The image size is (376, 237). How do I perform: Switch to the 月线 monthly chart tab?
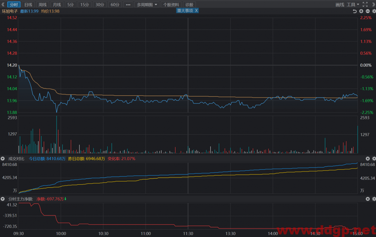pyautogui.click(x=57, y=4)
